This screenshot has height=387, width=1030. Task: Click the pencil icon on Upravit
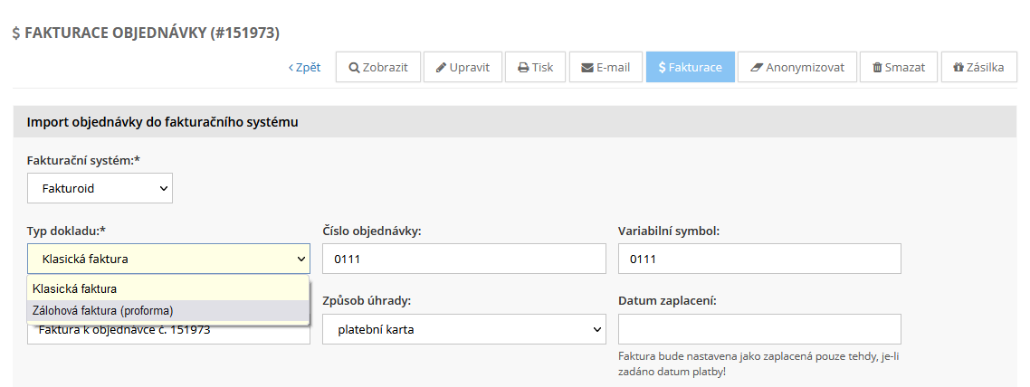pyautogui.click(x=441, y=68)
